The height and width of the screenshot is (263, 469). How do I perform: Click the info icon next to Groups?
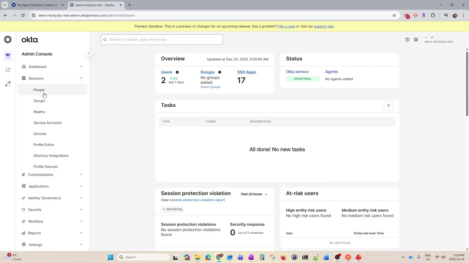[219, 72]
